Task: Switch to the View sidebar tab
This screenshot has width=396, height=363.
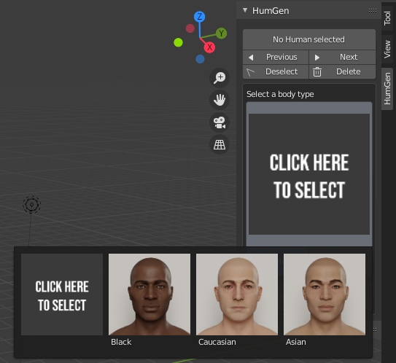Action: click(x=387, y=50)
